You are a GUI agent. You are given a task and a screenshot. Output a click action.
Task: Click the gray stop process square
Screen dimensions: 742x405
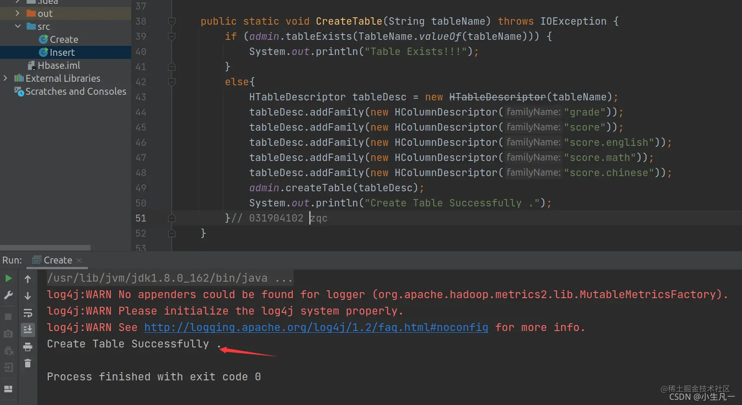[x=8, y=317]
